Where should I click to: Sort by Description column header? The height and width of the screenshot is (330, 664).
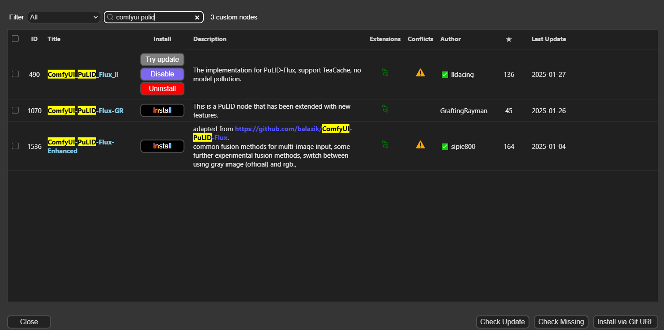(x=210, y=39)
